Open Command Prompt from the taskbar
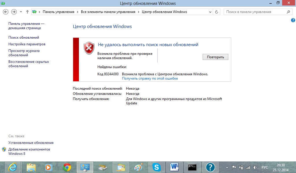The width and height of the screenshot is (296, 173). coord(192,167)
